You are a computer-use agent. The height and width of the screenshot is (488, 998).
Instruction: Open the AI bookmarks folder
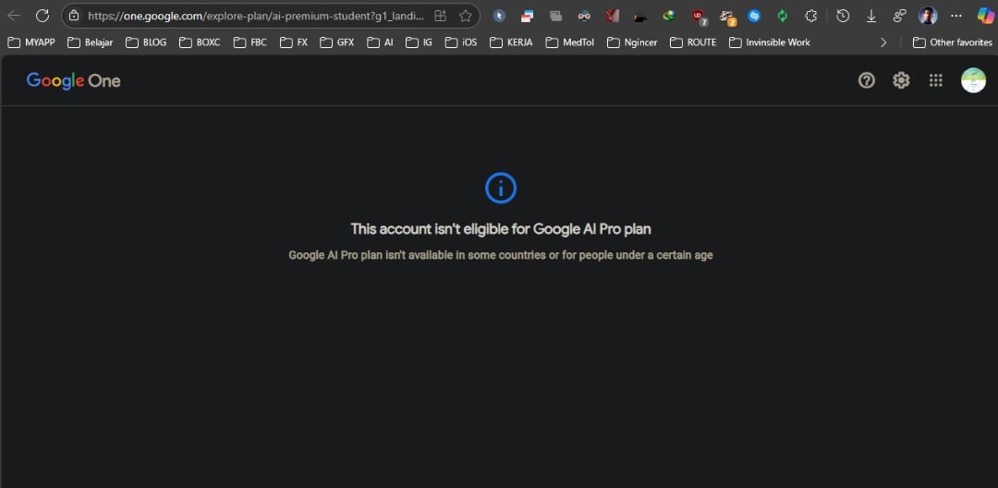coord(380,42)
